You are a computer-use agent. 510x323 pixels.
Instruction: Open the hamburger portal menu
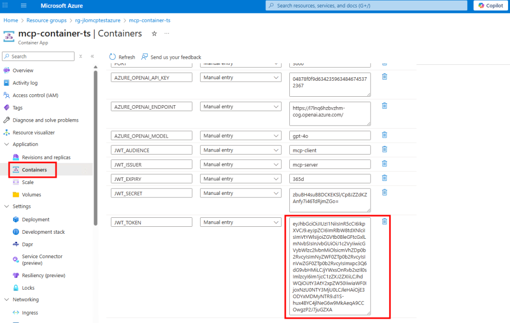24,5
